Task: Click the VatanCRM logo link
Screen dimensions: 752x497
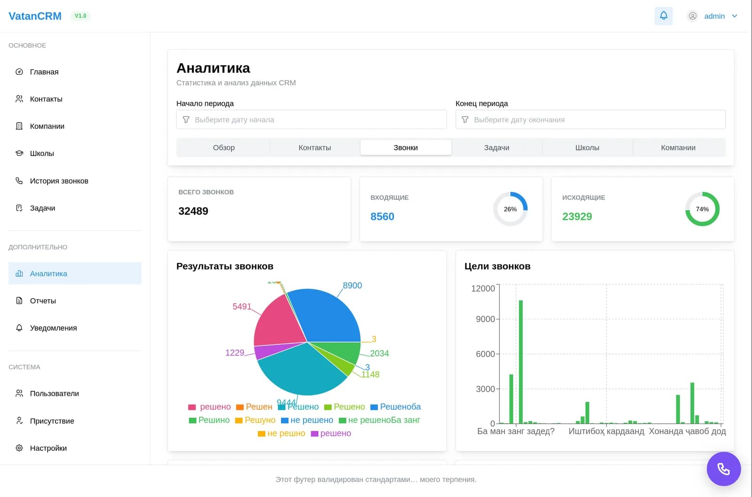Action: click(x=35, y=16)
